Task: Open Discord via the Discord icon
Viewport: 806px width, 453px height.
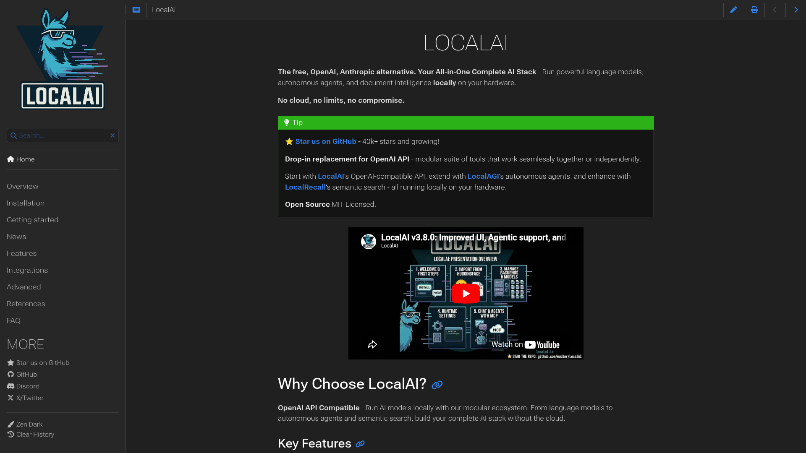Action: pos(10,386)
